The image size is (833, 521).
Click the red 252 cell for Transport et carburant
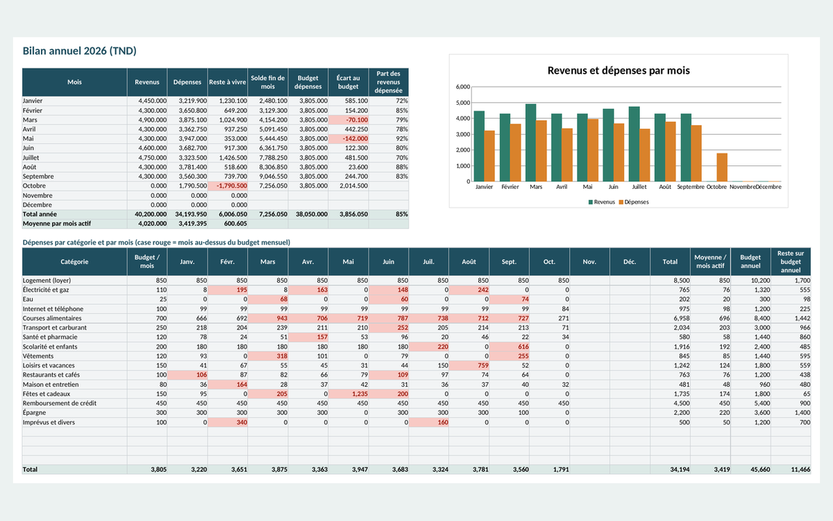click(x=389, y=327)
